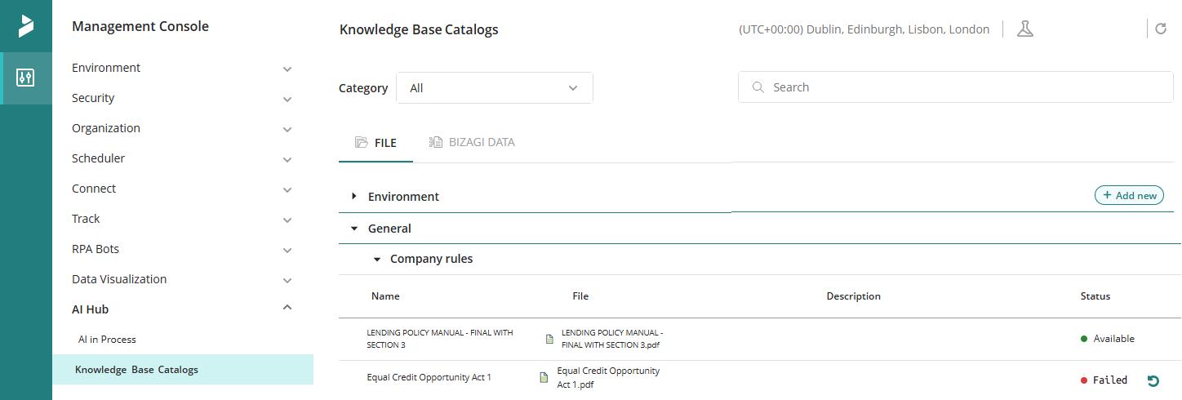Collapse the General catalog section
1182x400 pixels.
354,229
